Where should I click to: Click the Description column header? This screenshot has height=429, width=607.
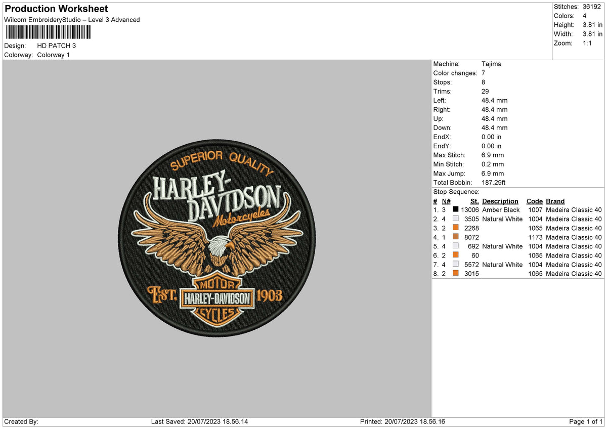click(500, 201)
